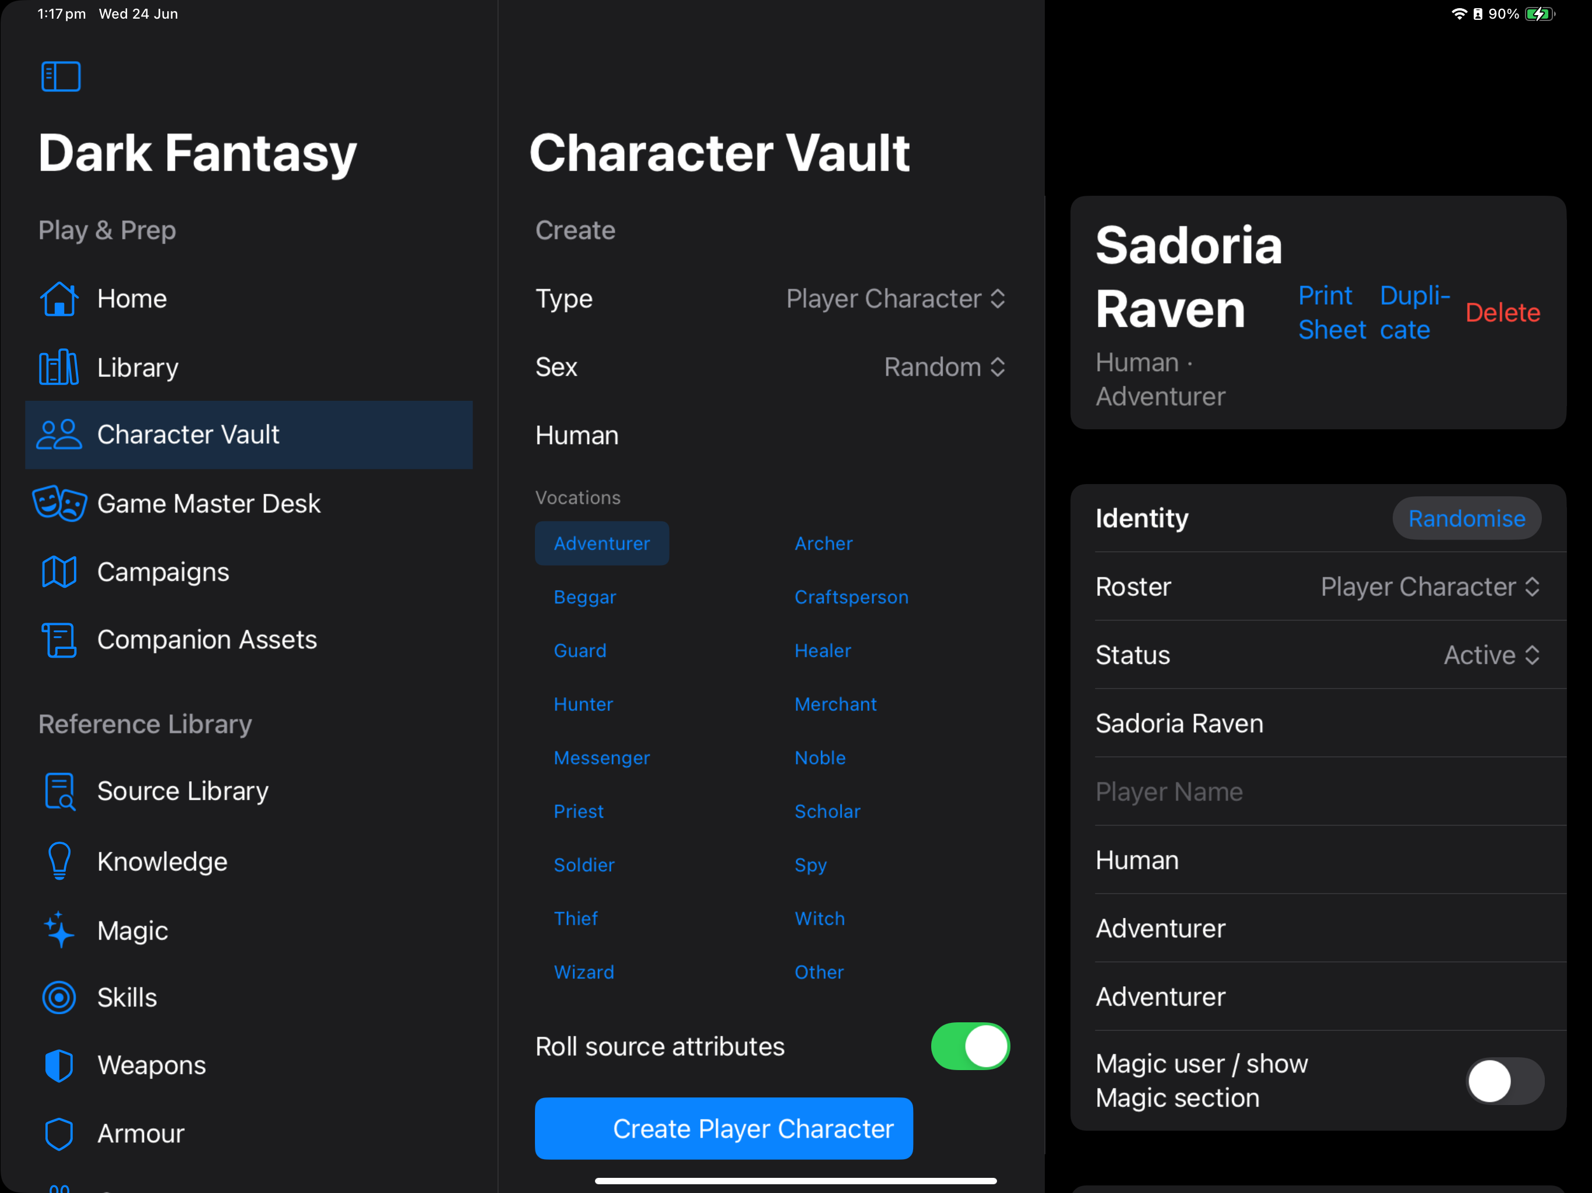1592x1193 pixels.
Task: Toggle Magic user / show Magic section switch
Action: click(x=1505, y=1081)
